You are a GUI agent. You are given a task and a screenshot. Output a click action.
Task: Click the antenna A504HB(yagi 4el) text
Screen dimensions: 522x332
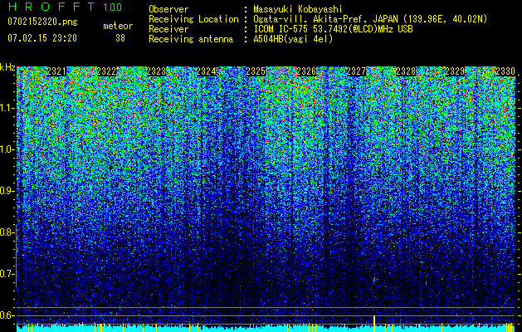point(293,39)
